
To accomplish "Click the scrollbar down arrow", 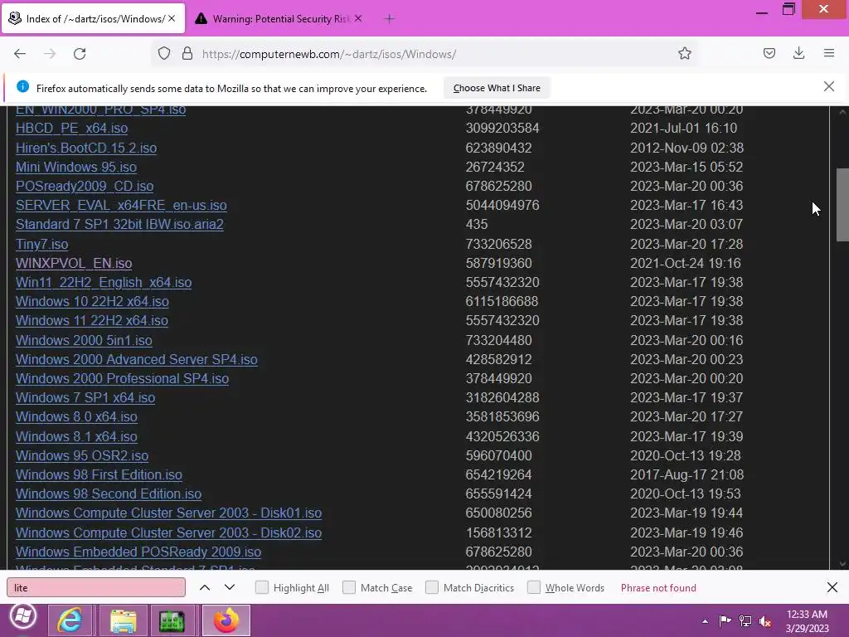I will (842, 563).
